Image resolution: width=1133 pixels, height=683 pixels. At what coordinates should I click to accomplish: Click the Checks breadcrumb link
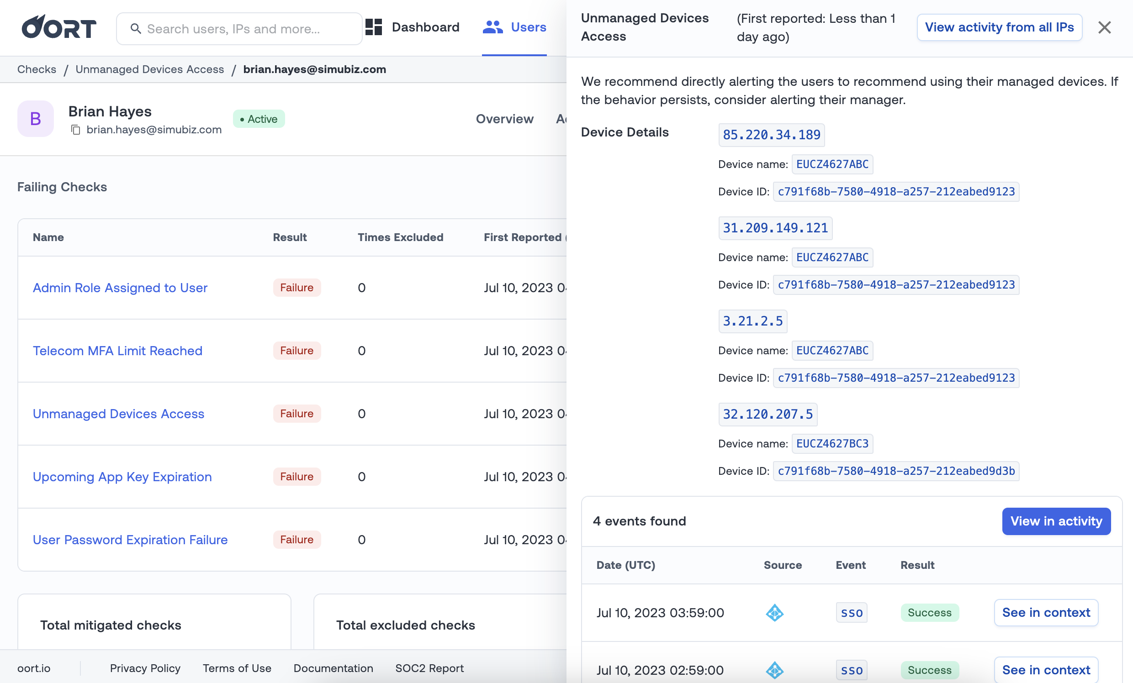coord(37,69)
